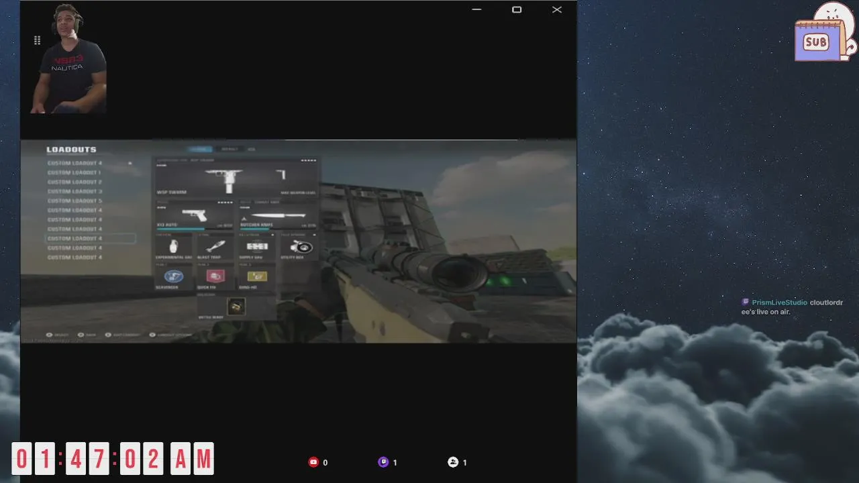
Task: Click the highlighted Custom Loadout 4 row
Action: [90, 238]
